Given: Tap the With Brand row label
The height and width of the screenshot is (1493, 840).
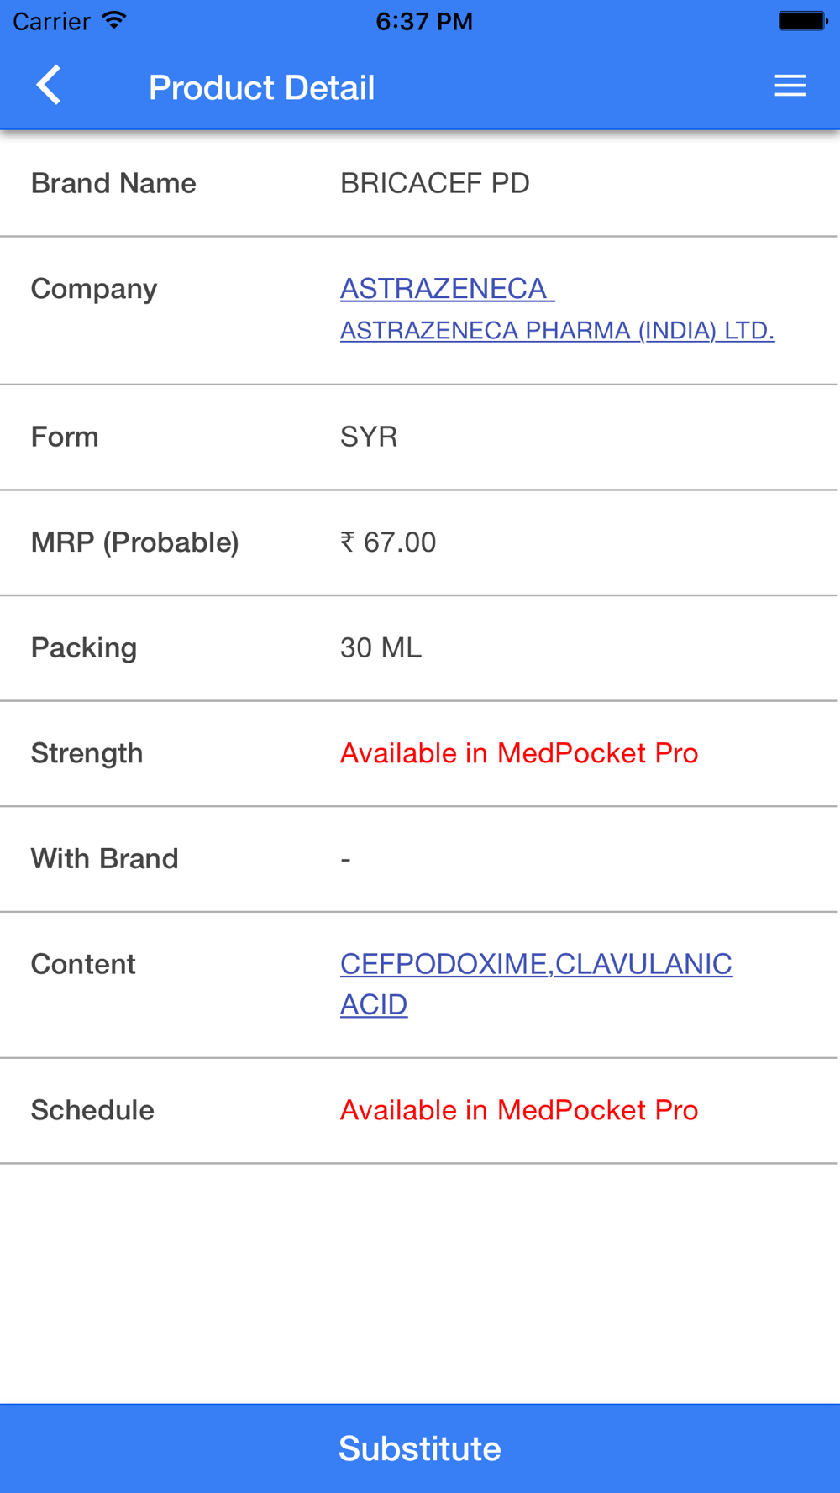Looking at the screenshot, I should click(104, 859).
